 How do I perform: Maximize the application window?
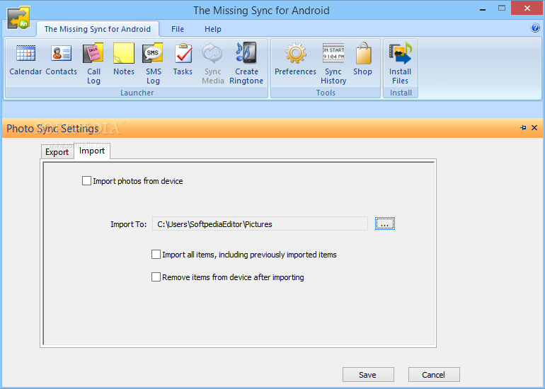[x=502, y=8]
